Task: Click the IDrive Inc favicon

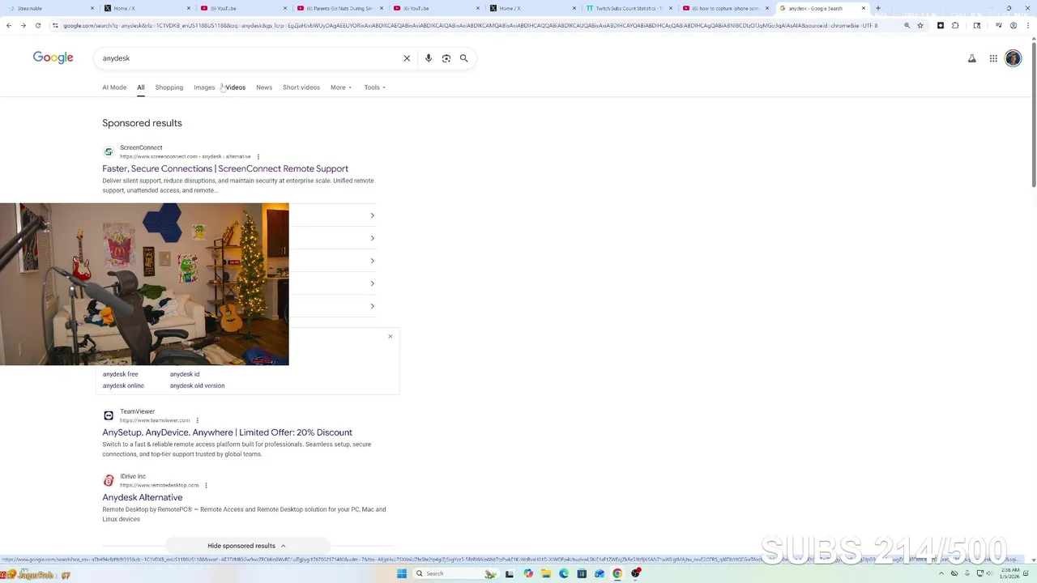Action: 109,480
